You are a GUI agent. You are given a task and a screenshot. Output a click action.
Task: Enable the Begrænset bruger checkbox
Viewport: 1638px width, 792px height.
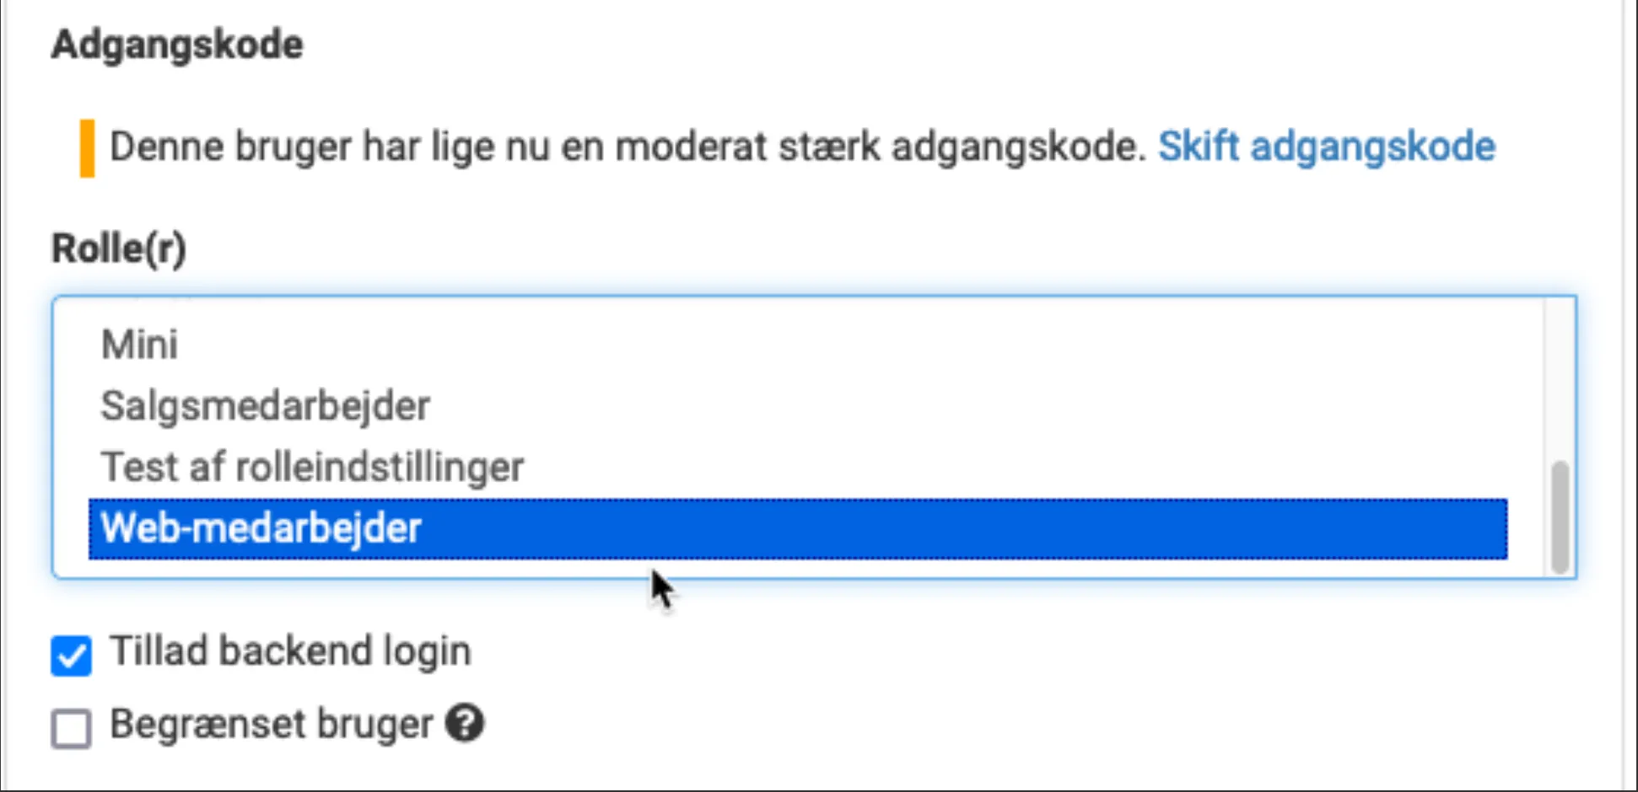click(x=71, y=728)
